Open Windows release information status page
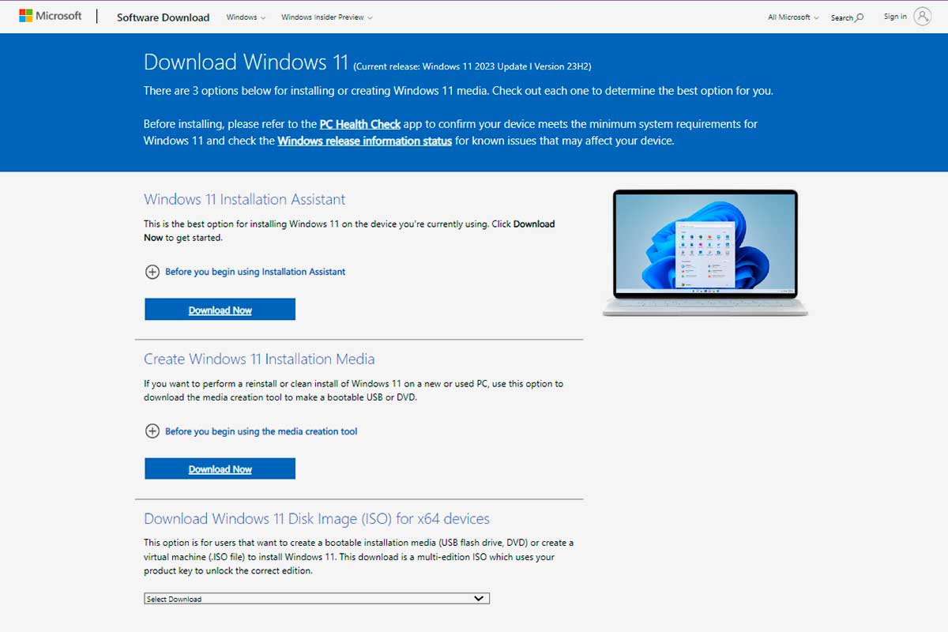This screenshot has width=948, height=632. coord(364,141)
